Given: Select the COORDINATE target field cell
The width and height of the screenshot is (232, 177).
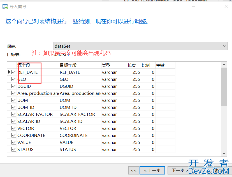Looking at the screenshot, I should 80,135.
